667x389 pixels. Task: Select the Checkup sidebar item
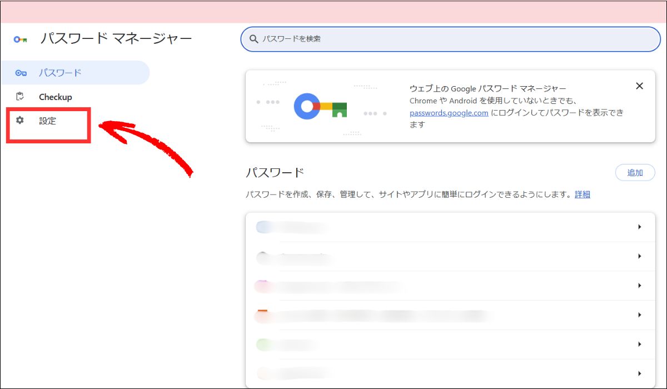55,97
